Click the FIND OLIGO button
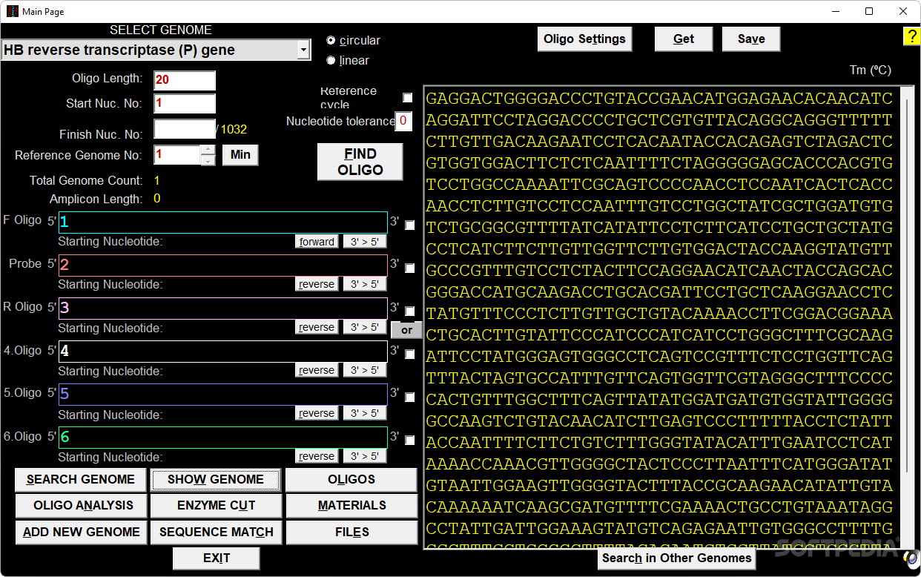This screenshot has height=577, width=921. 360,162
